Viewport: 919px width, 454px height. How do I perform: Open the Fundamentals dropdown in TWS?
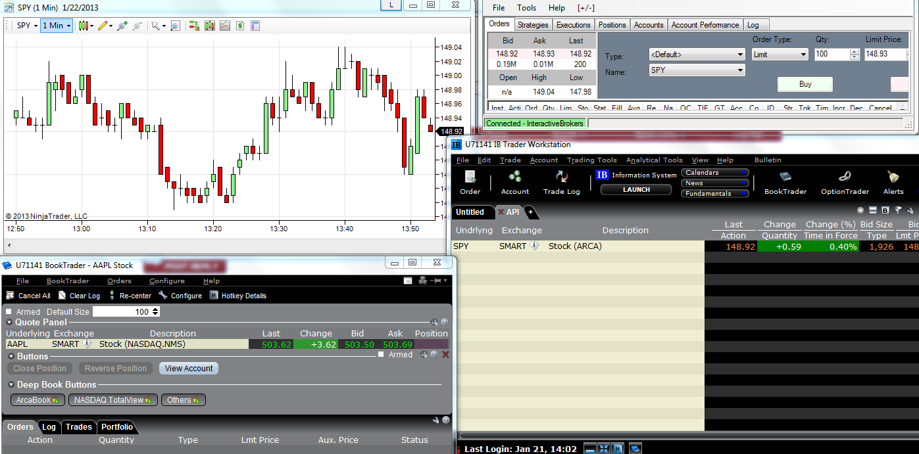(x=716, y=194)
